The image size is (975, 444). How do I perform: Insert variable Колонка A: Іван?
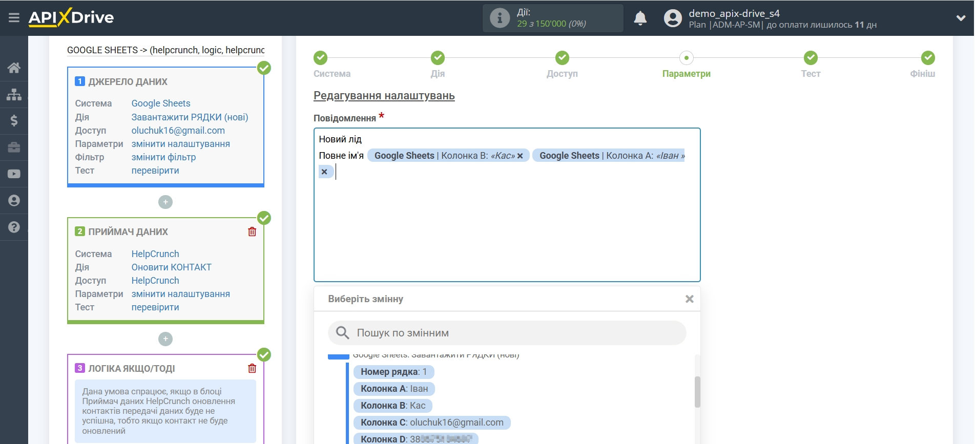coord(394,389)
